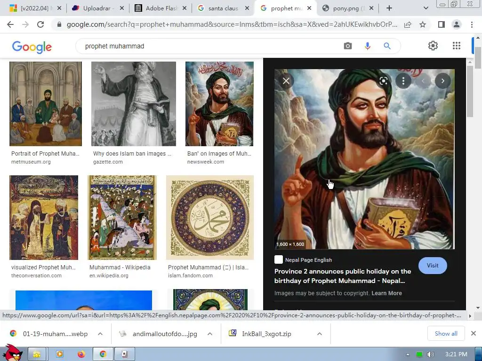Open the Google apps grid
Screen dimensions: 482x361
tap(457, 46)
